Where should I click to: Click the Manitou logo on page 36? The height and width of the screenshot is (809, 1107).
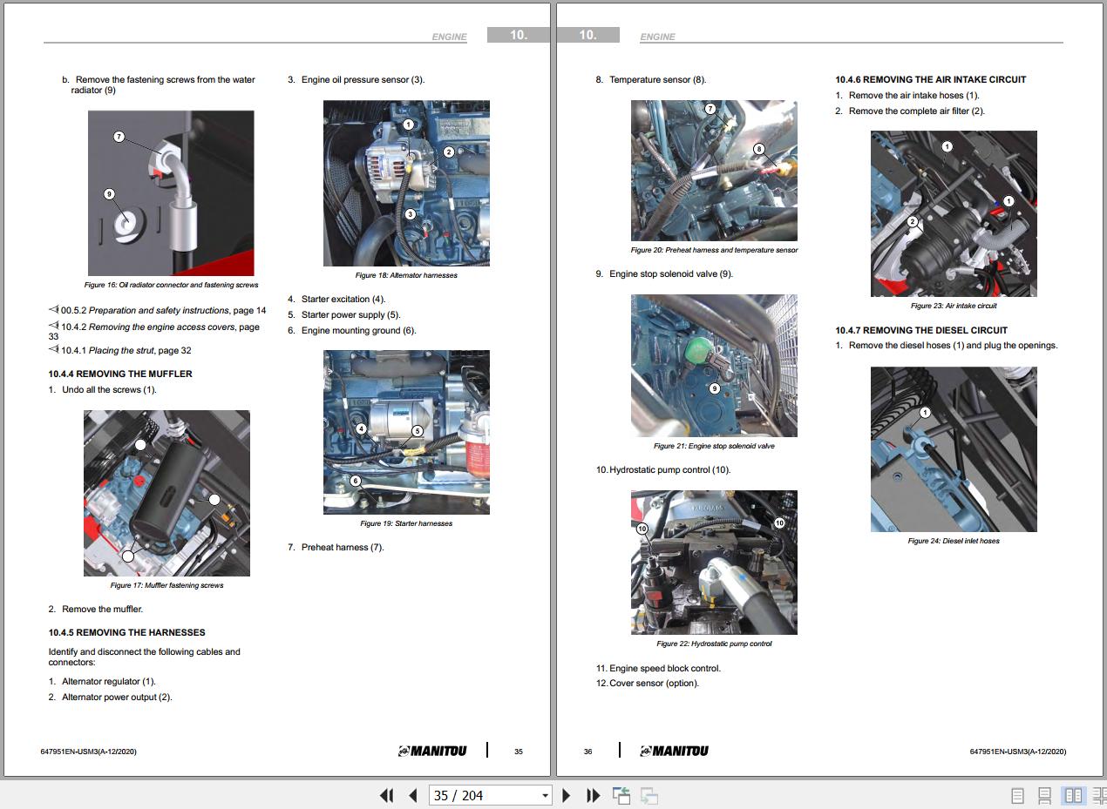(x=675, y=751)
